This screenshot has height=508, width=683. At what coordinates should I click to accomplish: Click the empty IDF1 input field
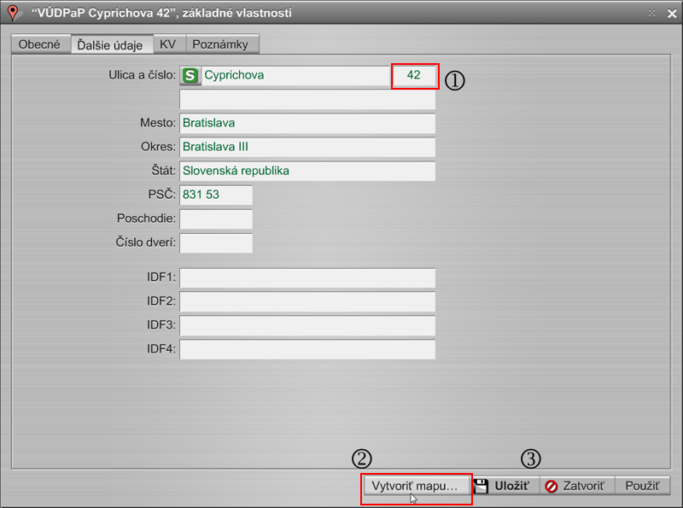pos(307,278)
